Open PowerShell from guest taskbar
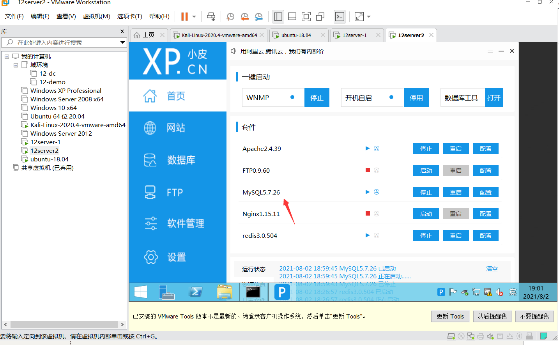Viewport: 559px width, 345px height. (x=196, y=292)
